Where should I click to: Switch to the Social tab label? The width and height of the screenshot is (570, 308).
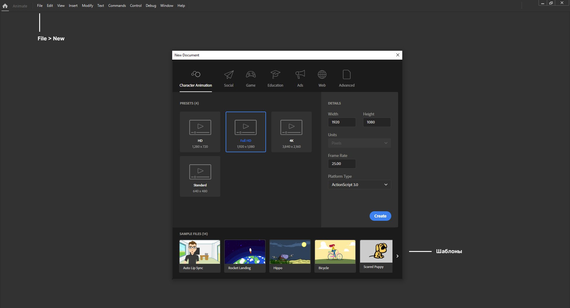(x=229, y=85)
